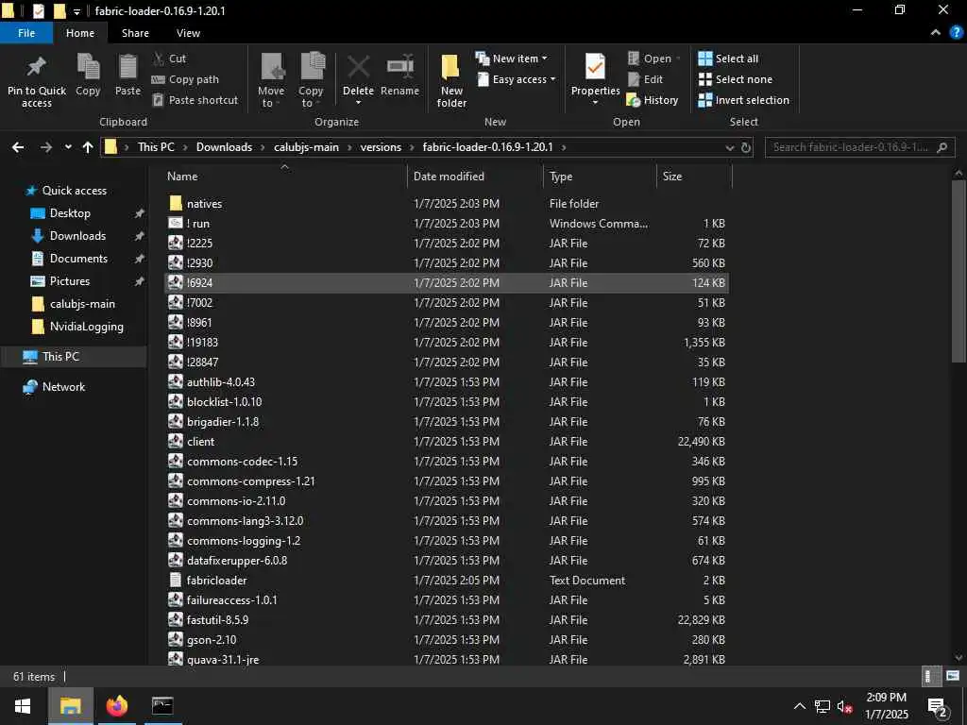
Task: Switch to details view icon
Action: coord(930,676)
